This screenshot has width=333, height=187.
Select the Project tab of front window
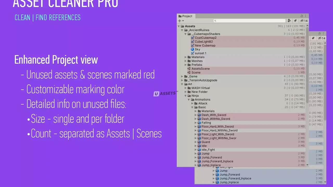click(x=185, y=16)
